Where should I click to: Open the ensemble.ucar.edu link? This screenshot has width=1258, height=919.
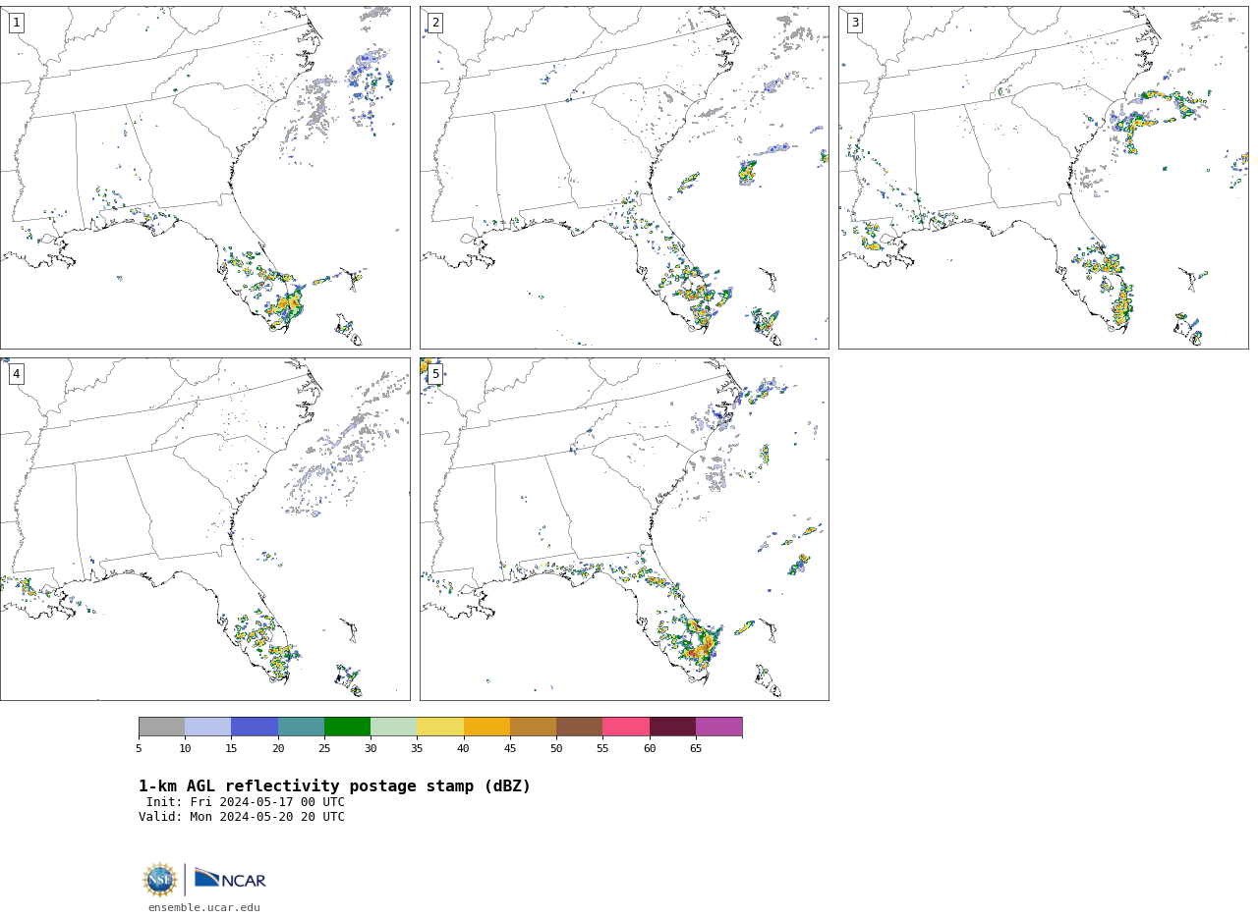204,908
